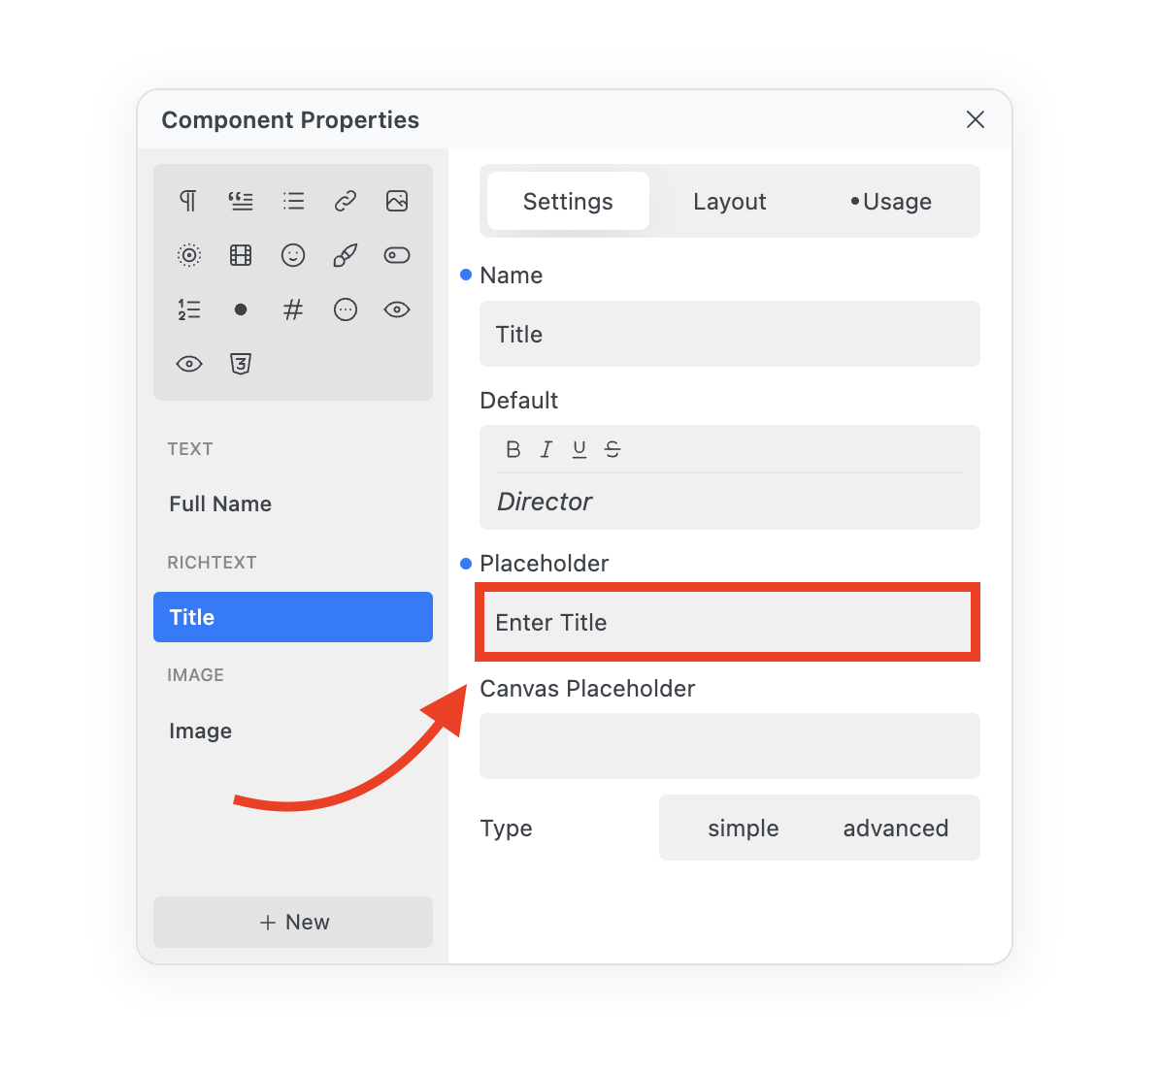The height and width of the screenshot is (1073, 1159).
Task: Pick the link property type icon
Action: point(345,201)
